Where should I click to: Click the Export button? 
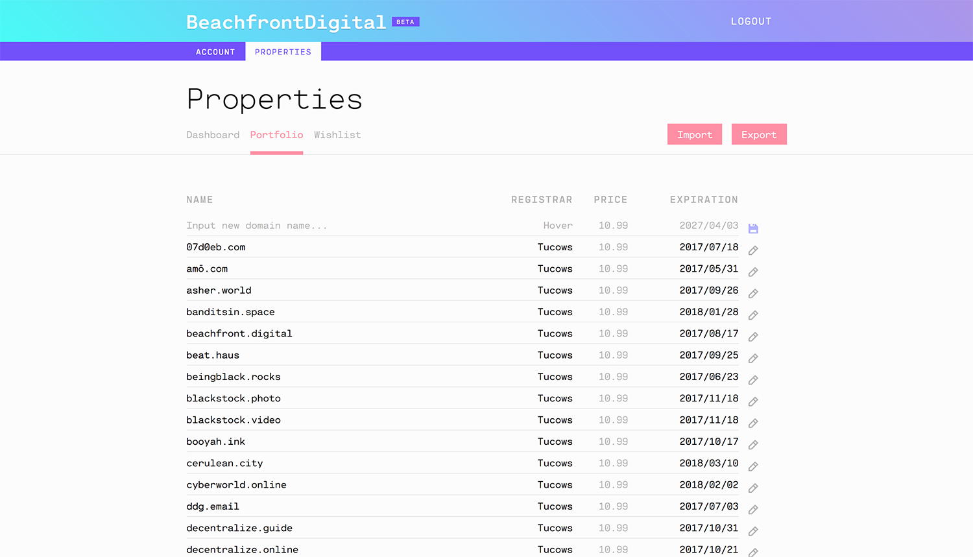(759, 134)
